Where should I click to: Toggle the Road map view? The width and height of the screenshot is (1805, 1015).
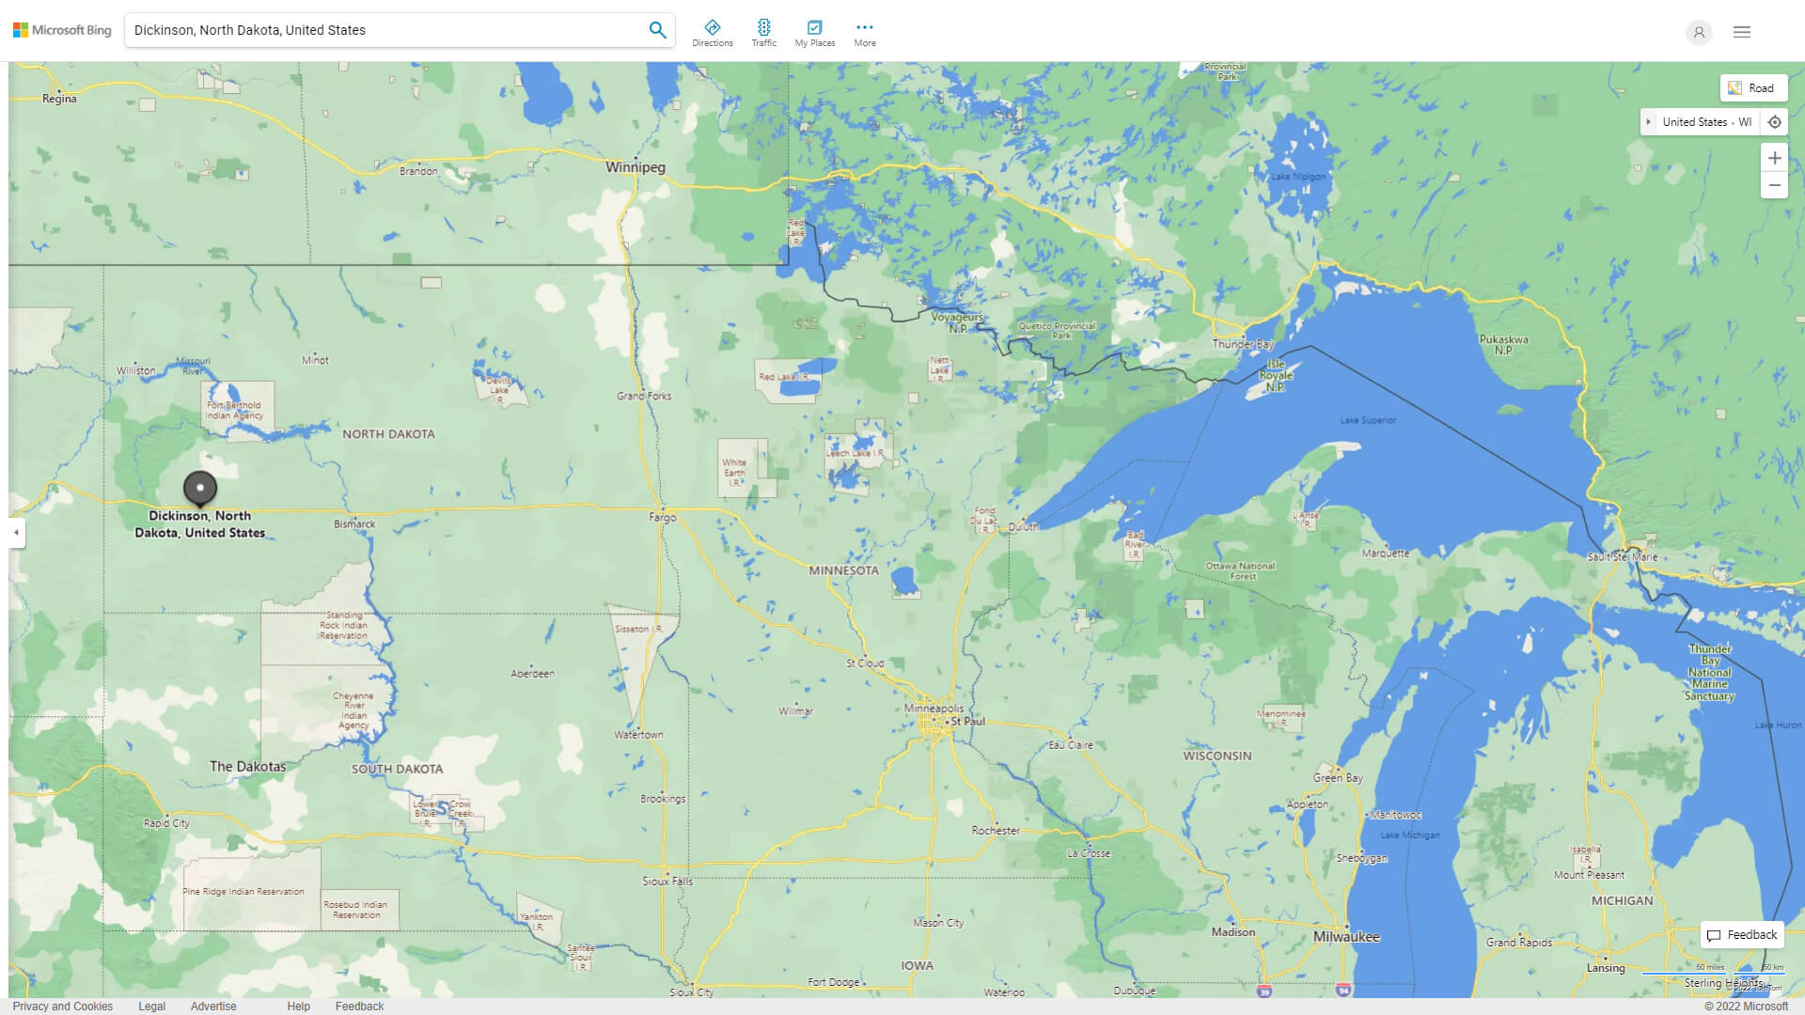click(1751, 88)
